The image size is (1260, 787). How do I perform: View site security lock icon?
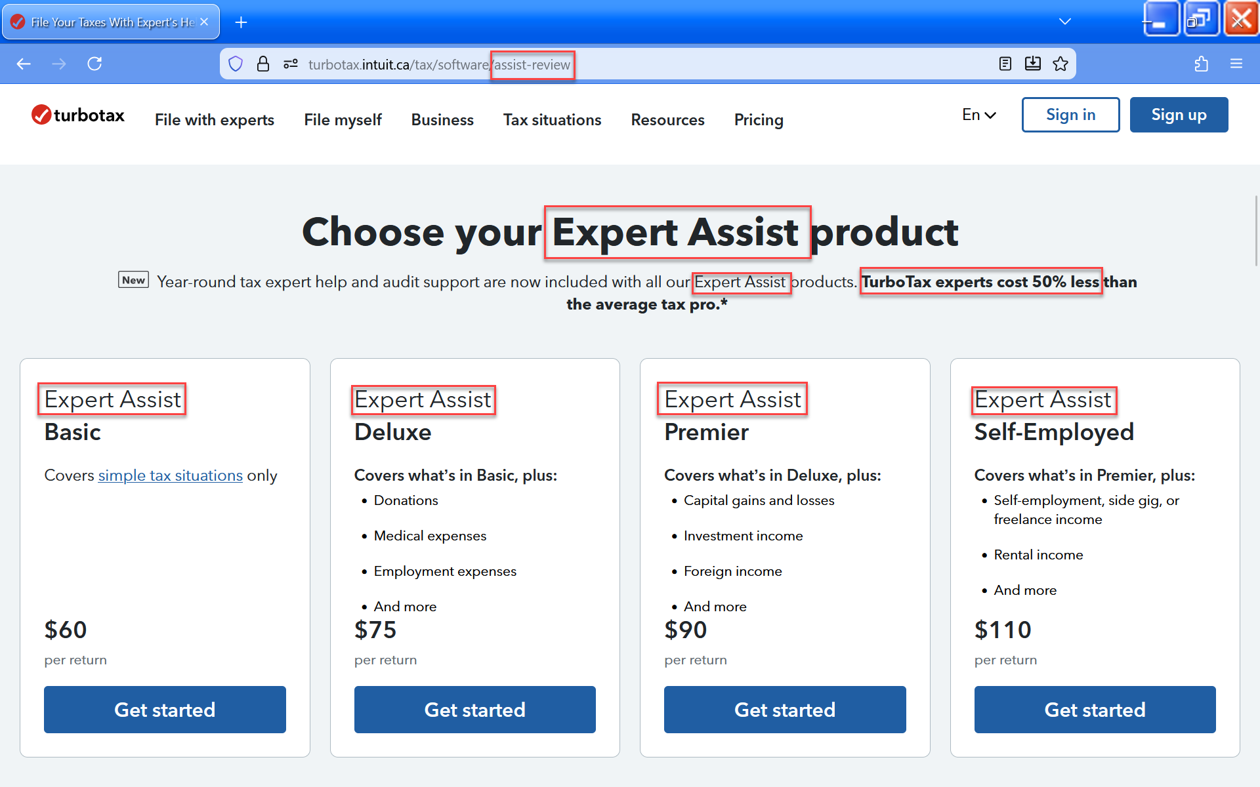click(x=263, y=64)
